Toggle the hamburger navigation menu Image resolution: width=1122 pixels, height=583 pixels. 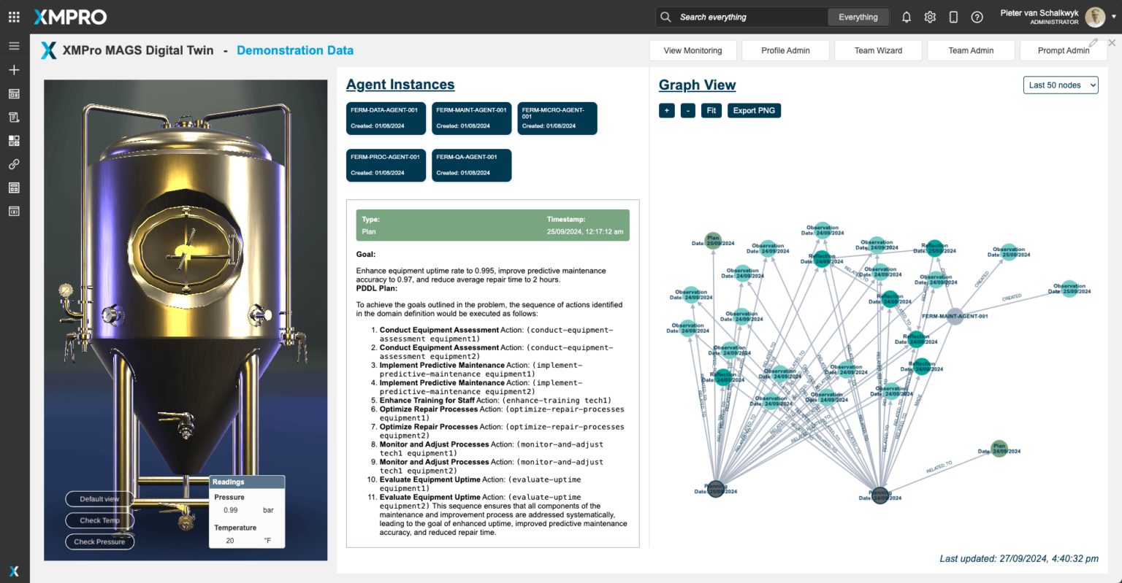tap(14, 46)
